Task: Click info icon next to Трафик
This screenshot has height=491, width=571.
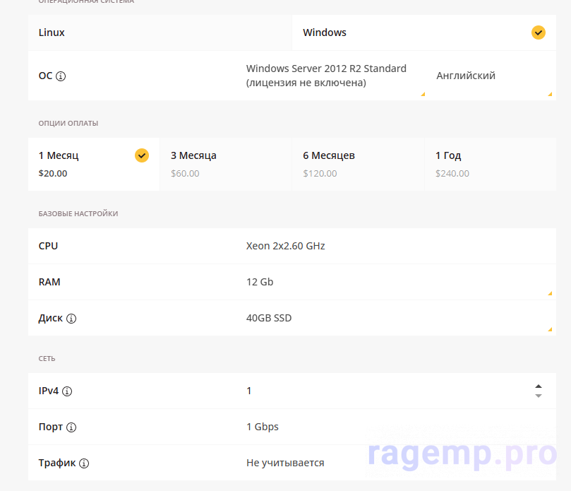Action: coord(84,463)
